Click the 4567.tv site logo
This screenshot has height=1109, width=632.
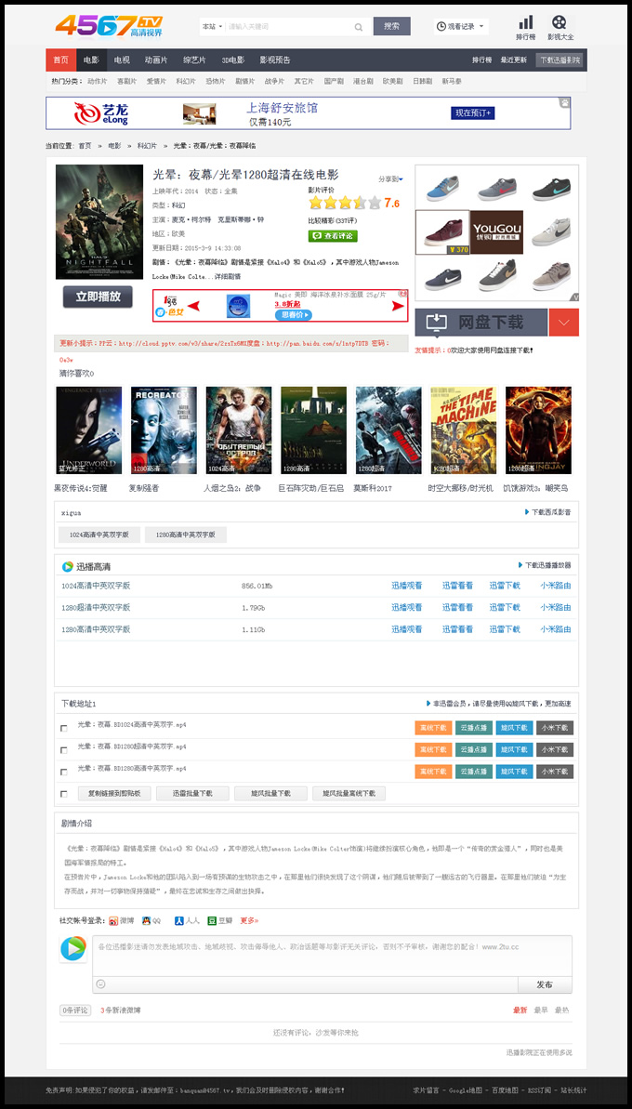pos(110,25)
